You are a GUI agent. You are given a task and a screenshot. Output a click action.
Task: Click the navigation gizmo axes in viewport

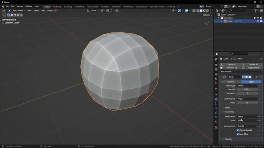(207, 22)
